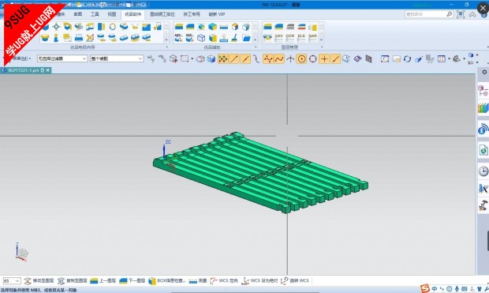Click the ELE layer icon in ribbon
This screenshot has height=293, width=489.
point(301,38)
